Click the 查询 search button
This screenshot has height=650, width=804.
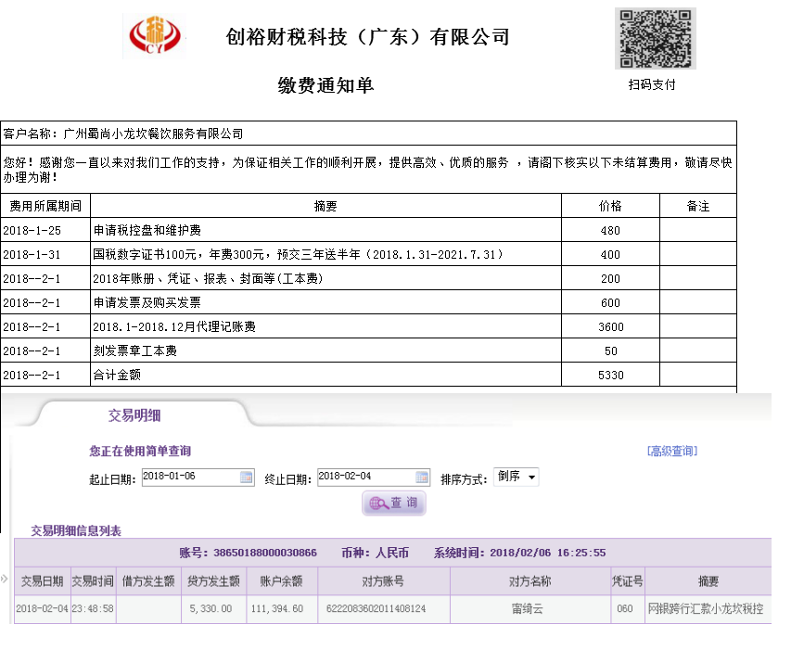(x=394, y=503)
